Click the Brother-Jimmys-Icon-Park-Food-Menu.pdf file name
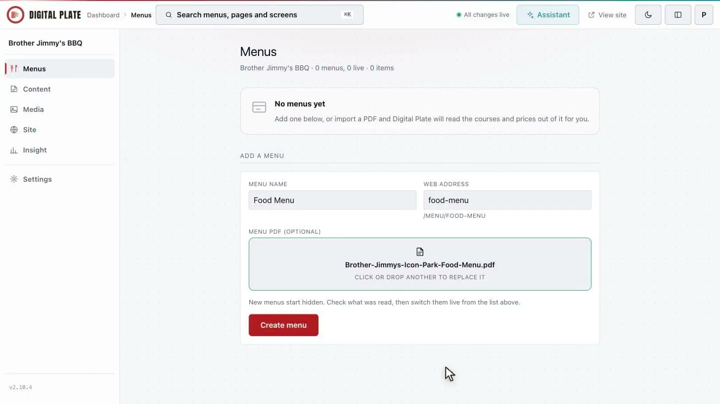Image resolution: width=720 pixels, height=404 pixels. tap(420, 265)
